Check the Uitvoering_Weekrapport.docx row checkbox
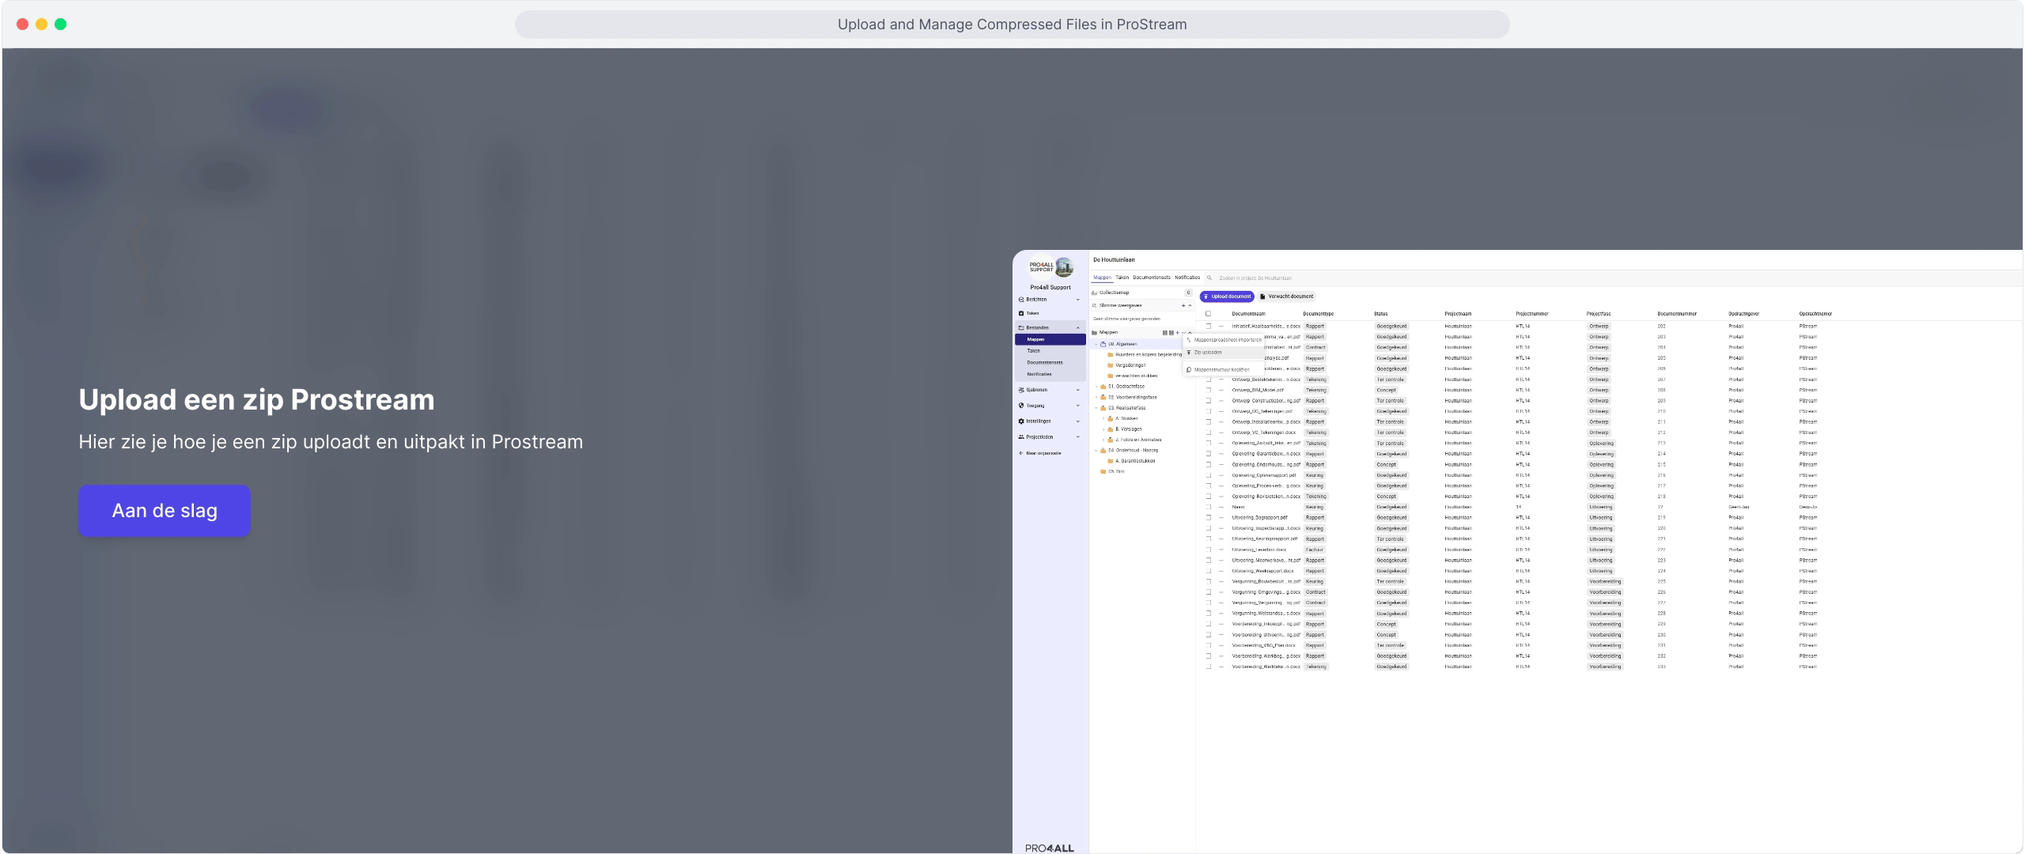Image resolution: width=2025 pixels, height=854 pixels. 1208,571
